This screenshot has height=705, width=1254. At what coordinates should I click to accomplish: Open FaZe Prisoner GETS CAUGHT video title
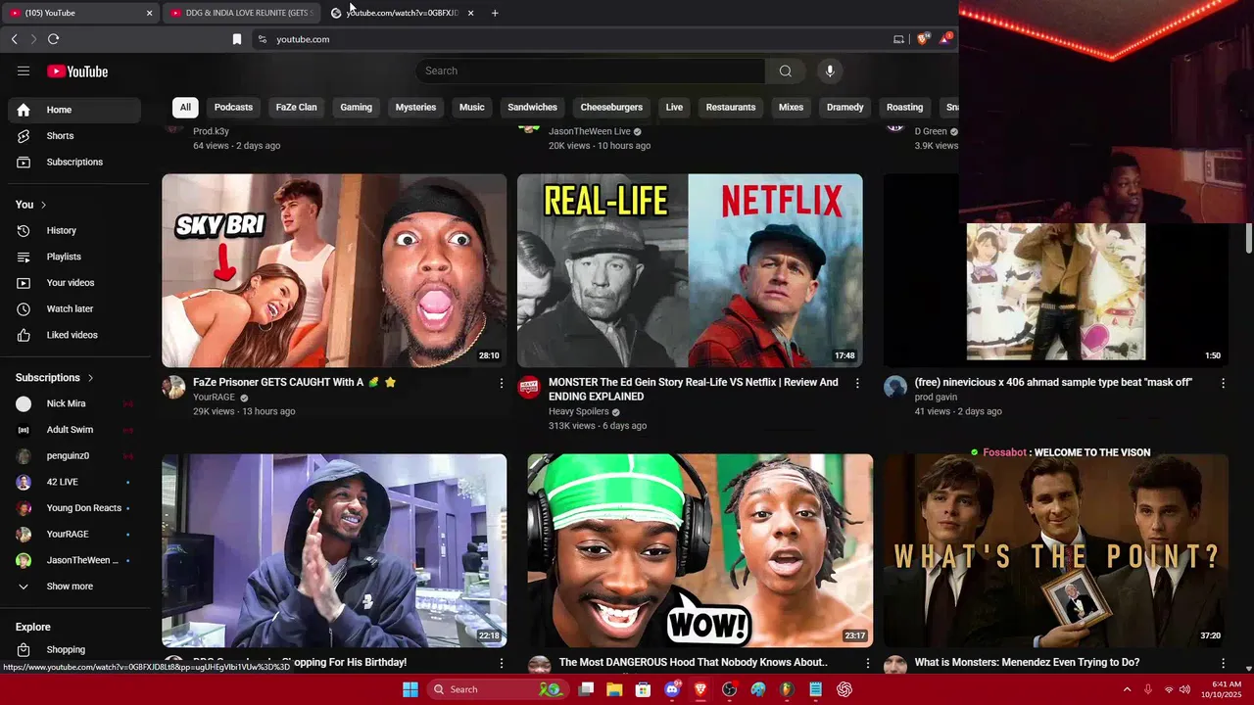[x=295, y=383]
